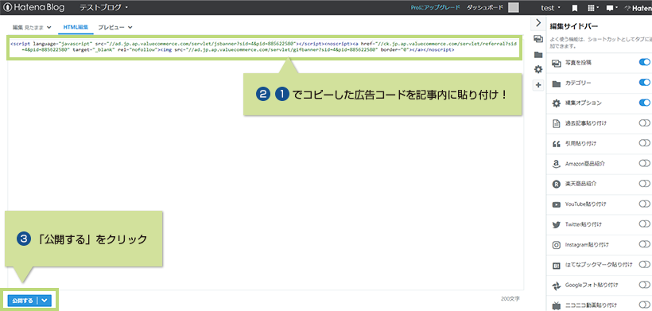Click the 楽天商品紹介 R icon
Screen dimensions: 652x311
[557, 185]
